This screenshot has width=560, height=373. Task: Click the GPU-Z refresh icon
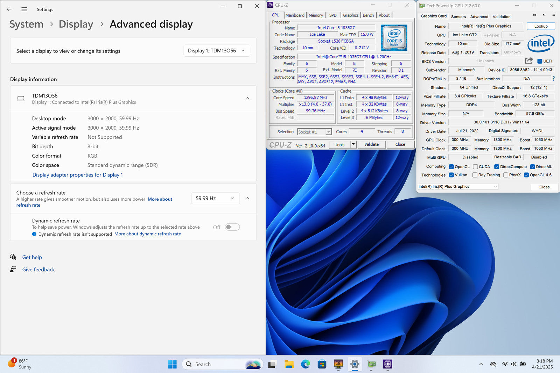coord(544,15)
